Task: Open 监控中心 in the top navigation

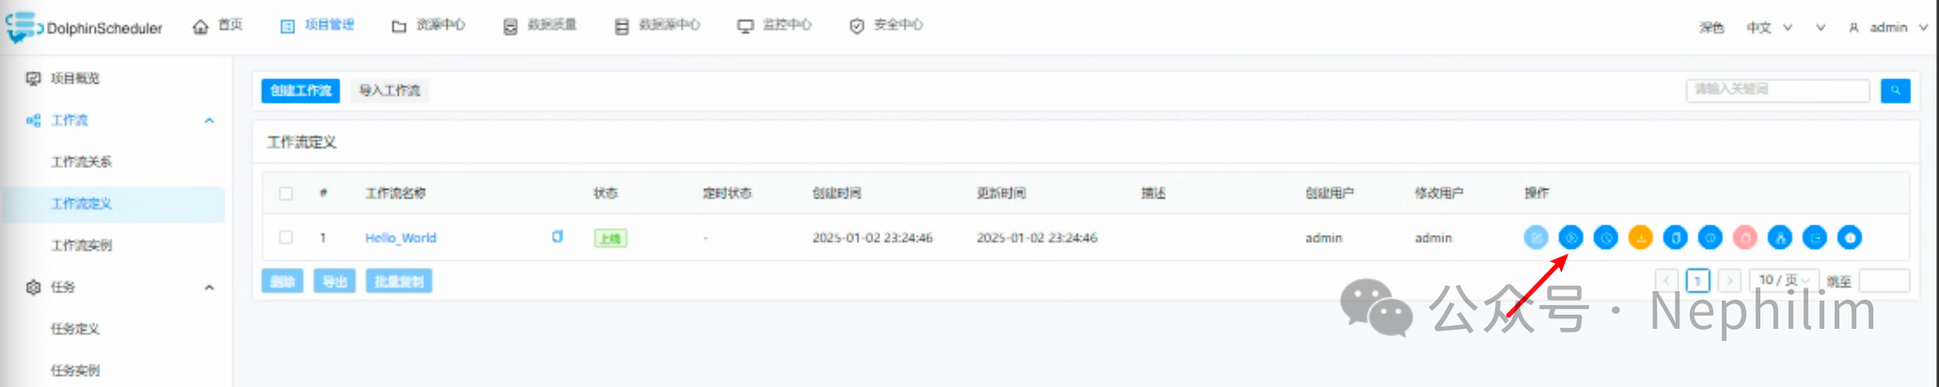Action: 775,25
